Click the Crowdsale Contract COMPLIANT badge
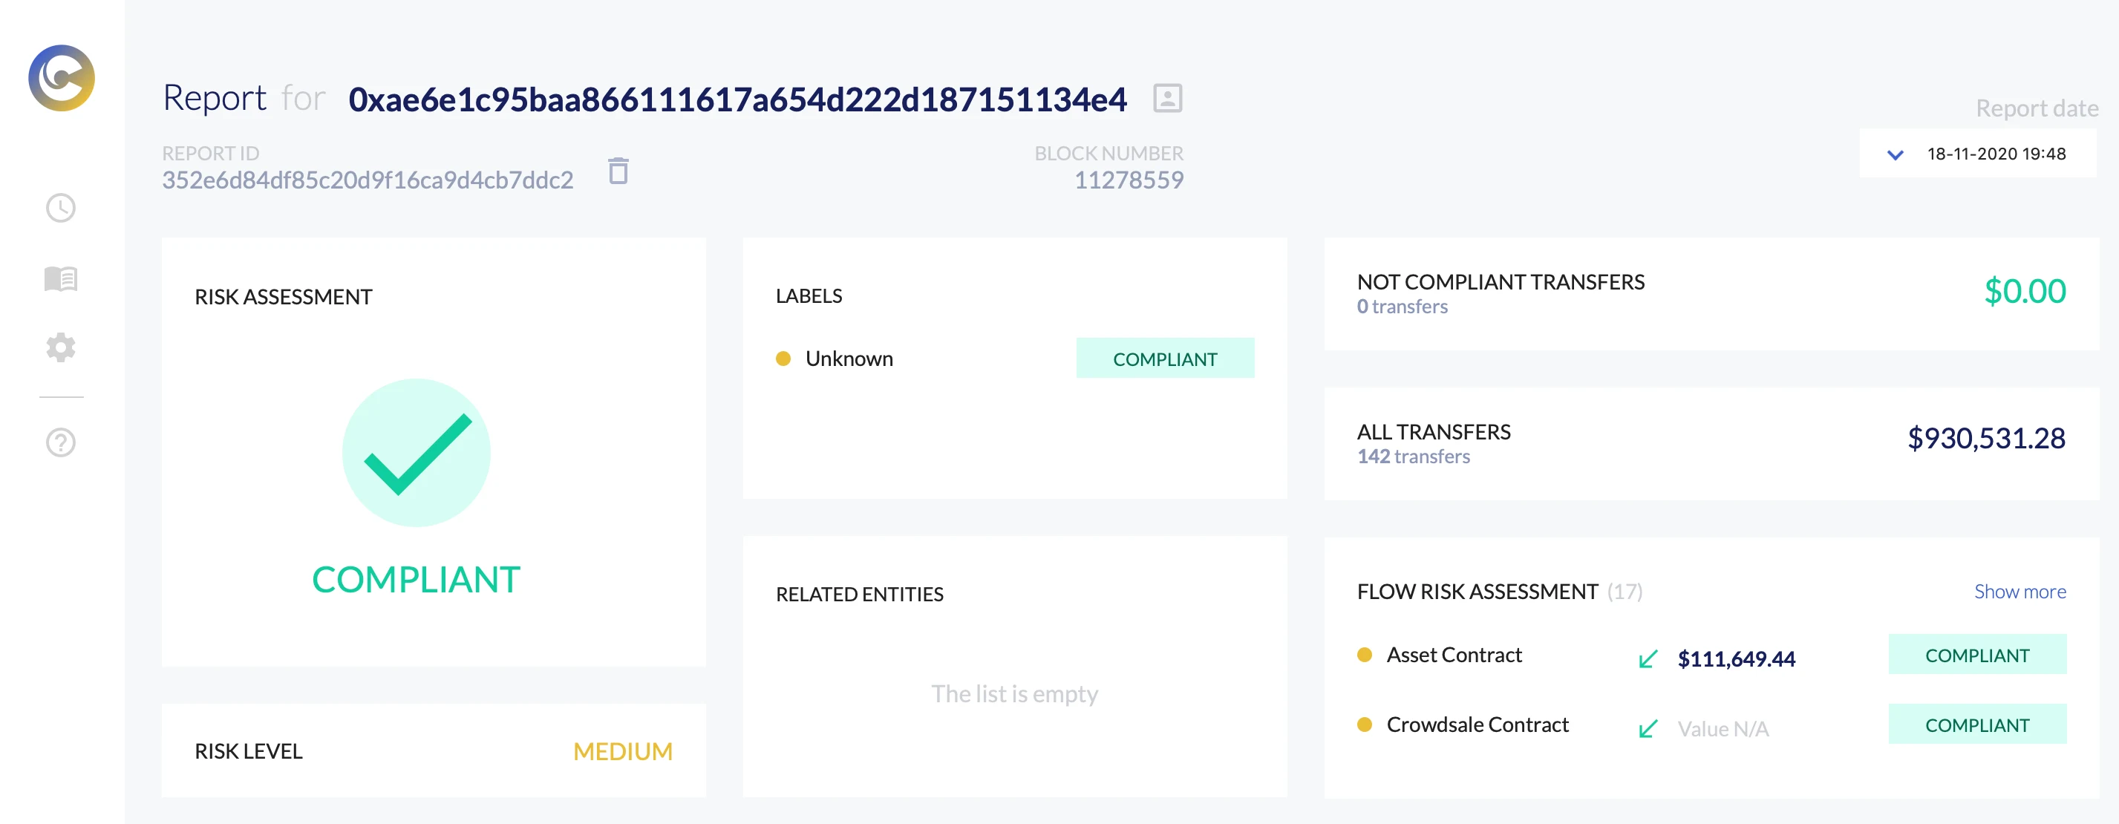The image size is (2119, 824). 1976,725
